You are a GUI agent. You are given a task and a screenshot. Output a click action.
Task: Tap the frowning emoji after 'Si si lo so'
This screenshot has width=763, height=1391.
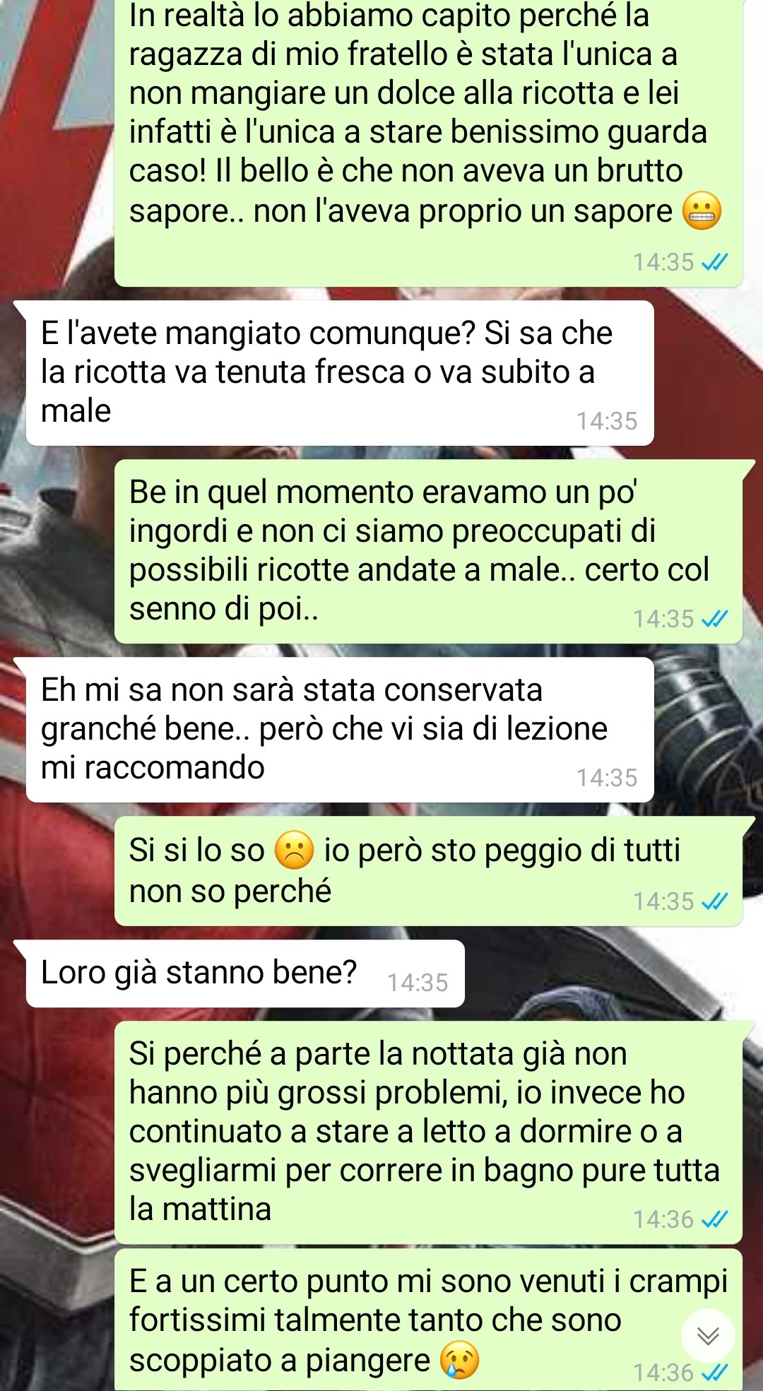point(294,851)
